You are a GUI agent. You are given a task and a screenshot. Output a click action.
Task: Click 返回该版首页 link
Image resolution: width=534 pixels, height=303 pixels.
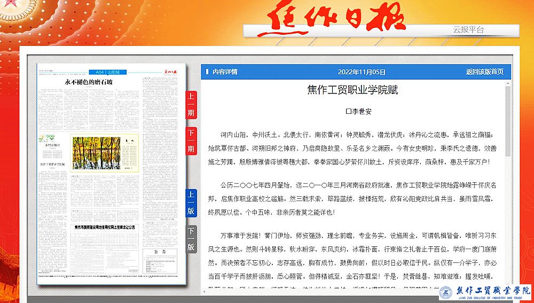point(484,72)
